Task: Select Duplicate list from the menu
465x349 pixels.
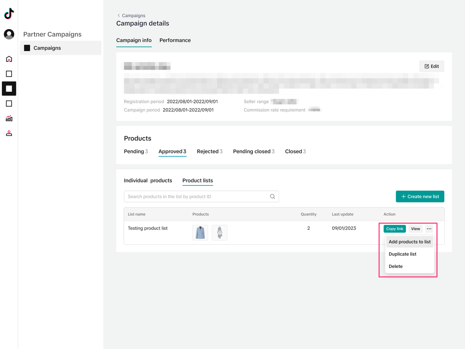Action: [403, 254]
